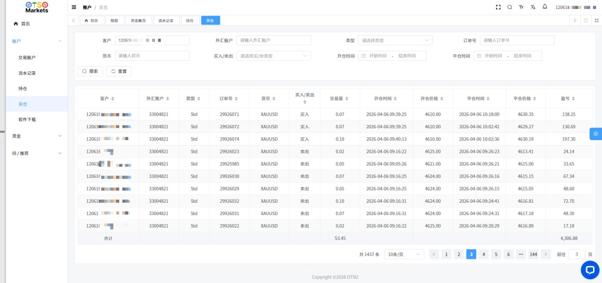Open the 类型 select dropdown

[395, 41]
